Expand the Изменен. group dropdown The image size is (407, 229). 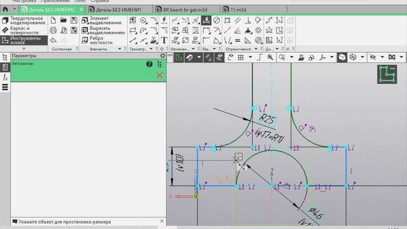tap(193, 49)
